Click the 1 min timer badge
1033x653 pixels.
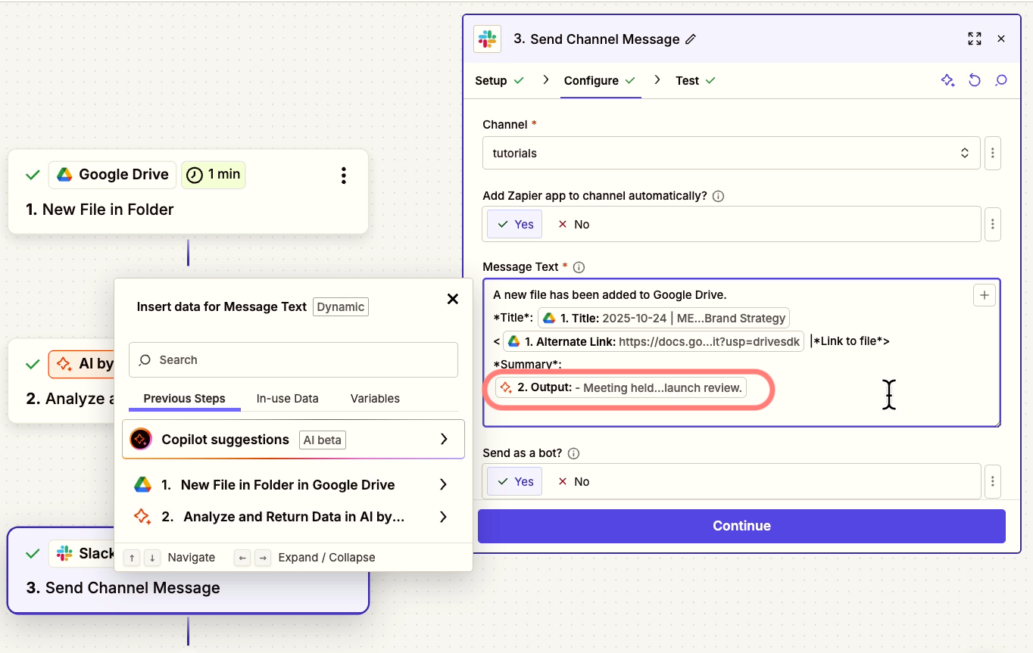(213, 175)
